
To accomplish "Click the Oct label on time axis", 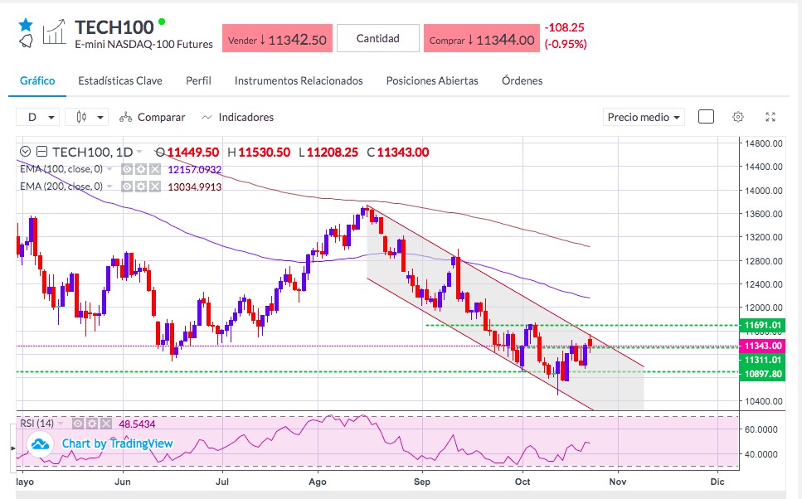I will tap(523, 482).
